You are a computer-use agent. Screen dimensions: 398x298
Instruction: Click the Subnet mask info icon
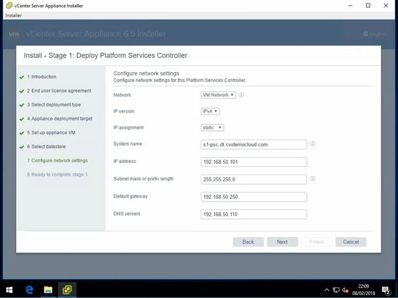(312, 179)
